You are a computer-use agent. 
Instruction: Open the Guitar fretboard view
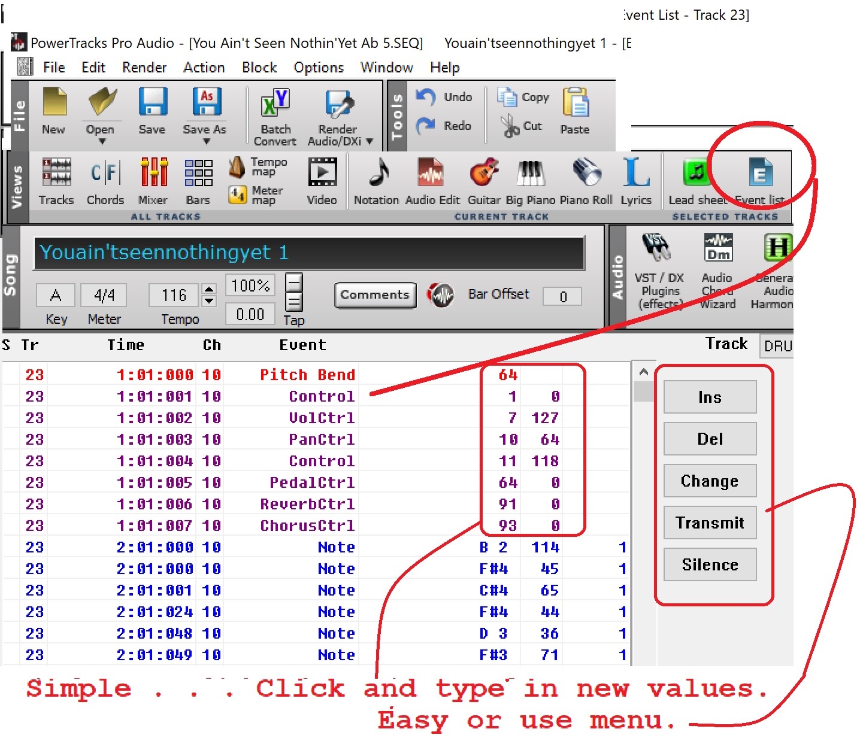(484, 180)
